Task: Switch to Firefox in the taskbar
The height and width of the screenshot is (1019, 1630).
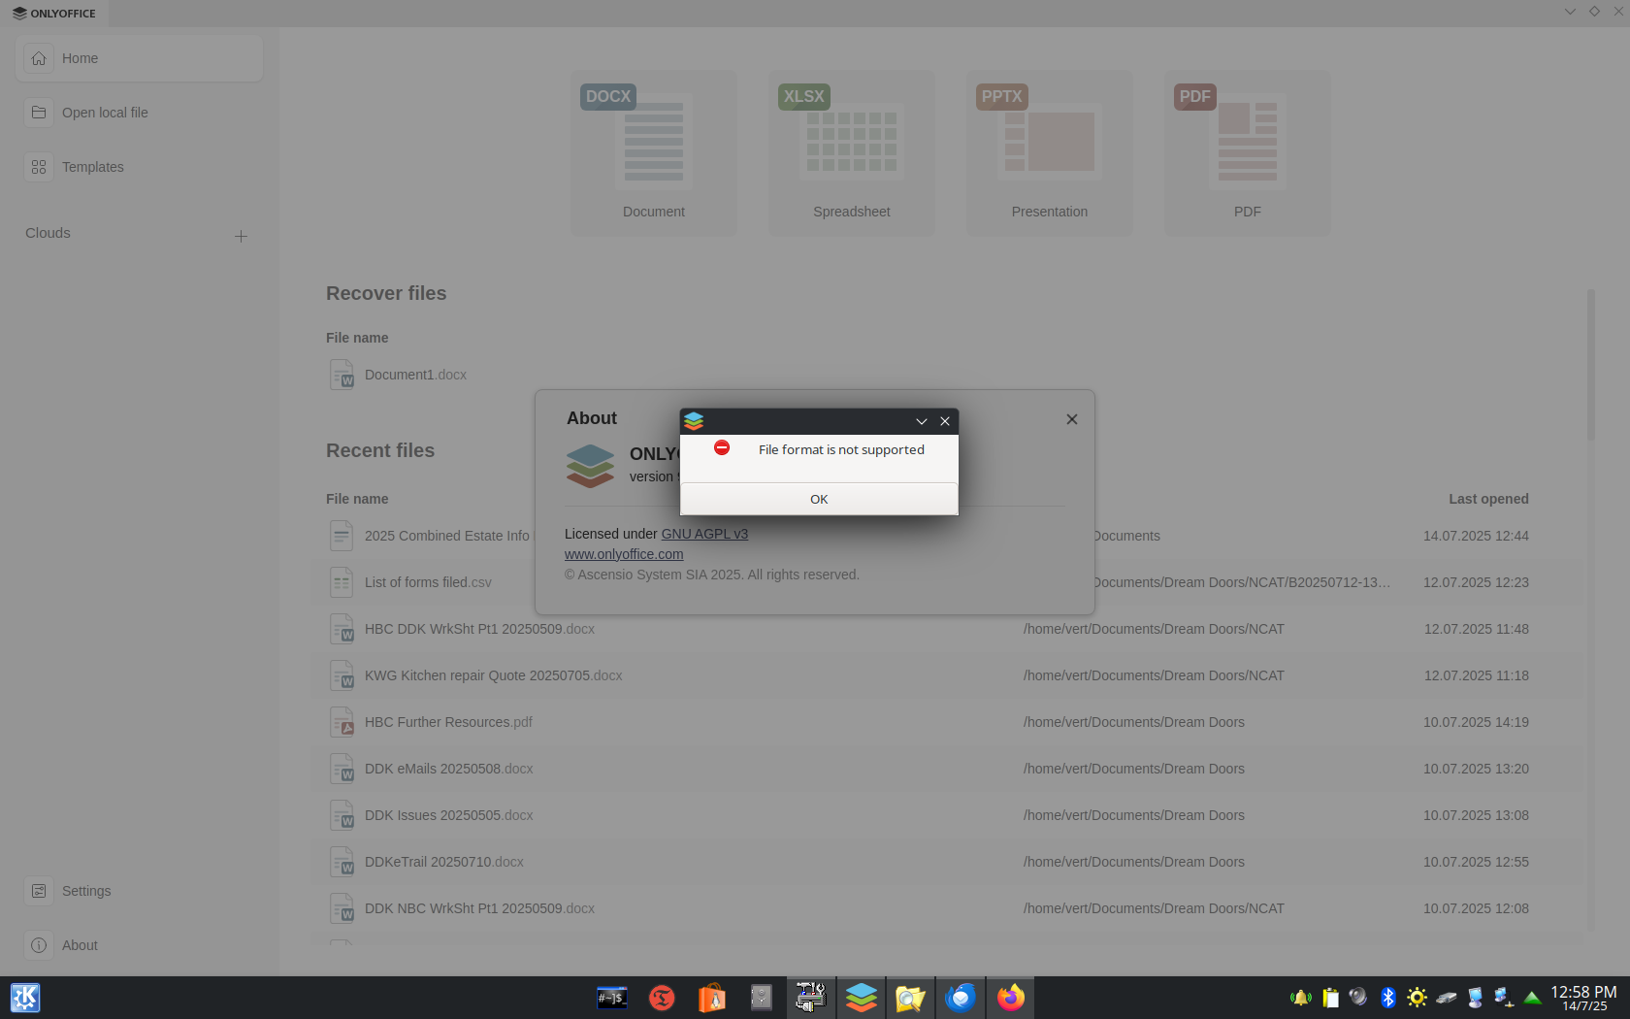Action: tap(1011, 997)
